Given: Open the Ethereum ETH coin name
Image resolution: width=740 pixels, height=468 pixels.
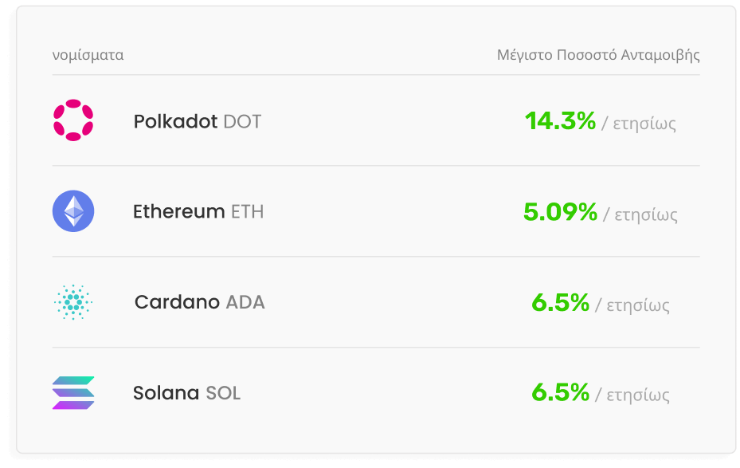Looking at the screenshot, I should (198, 212).
